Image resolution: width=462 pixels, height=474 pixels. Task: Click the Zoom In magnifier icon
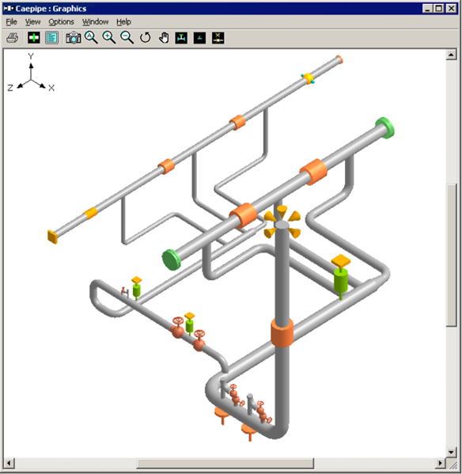point(109,38)
